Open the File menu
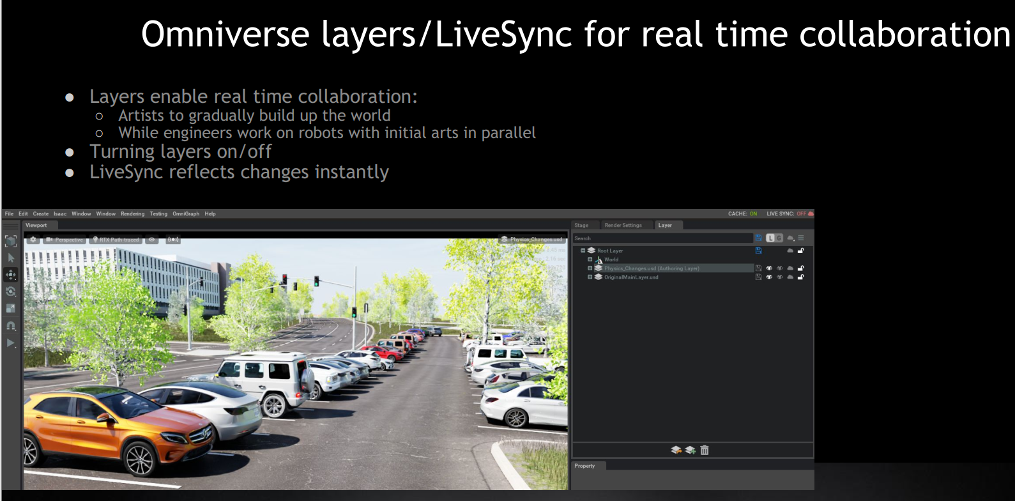 tap(9, 214)
